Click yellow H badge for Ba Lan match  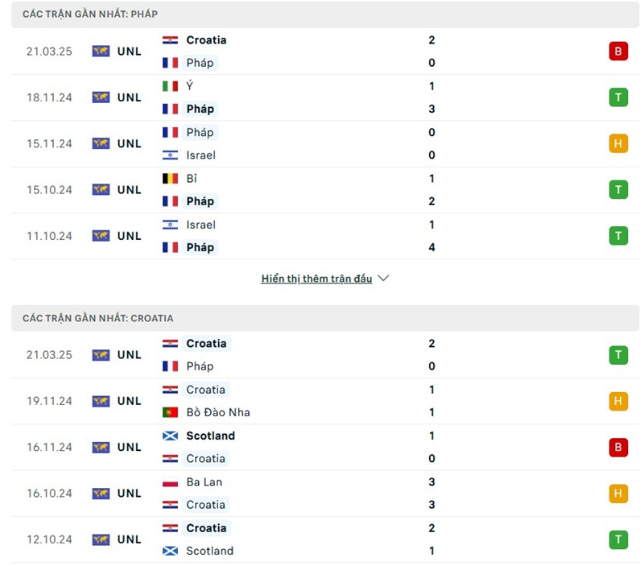[x=617, y=494]
